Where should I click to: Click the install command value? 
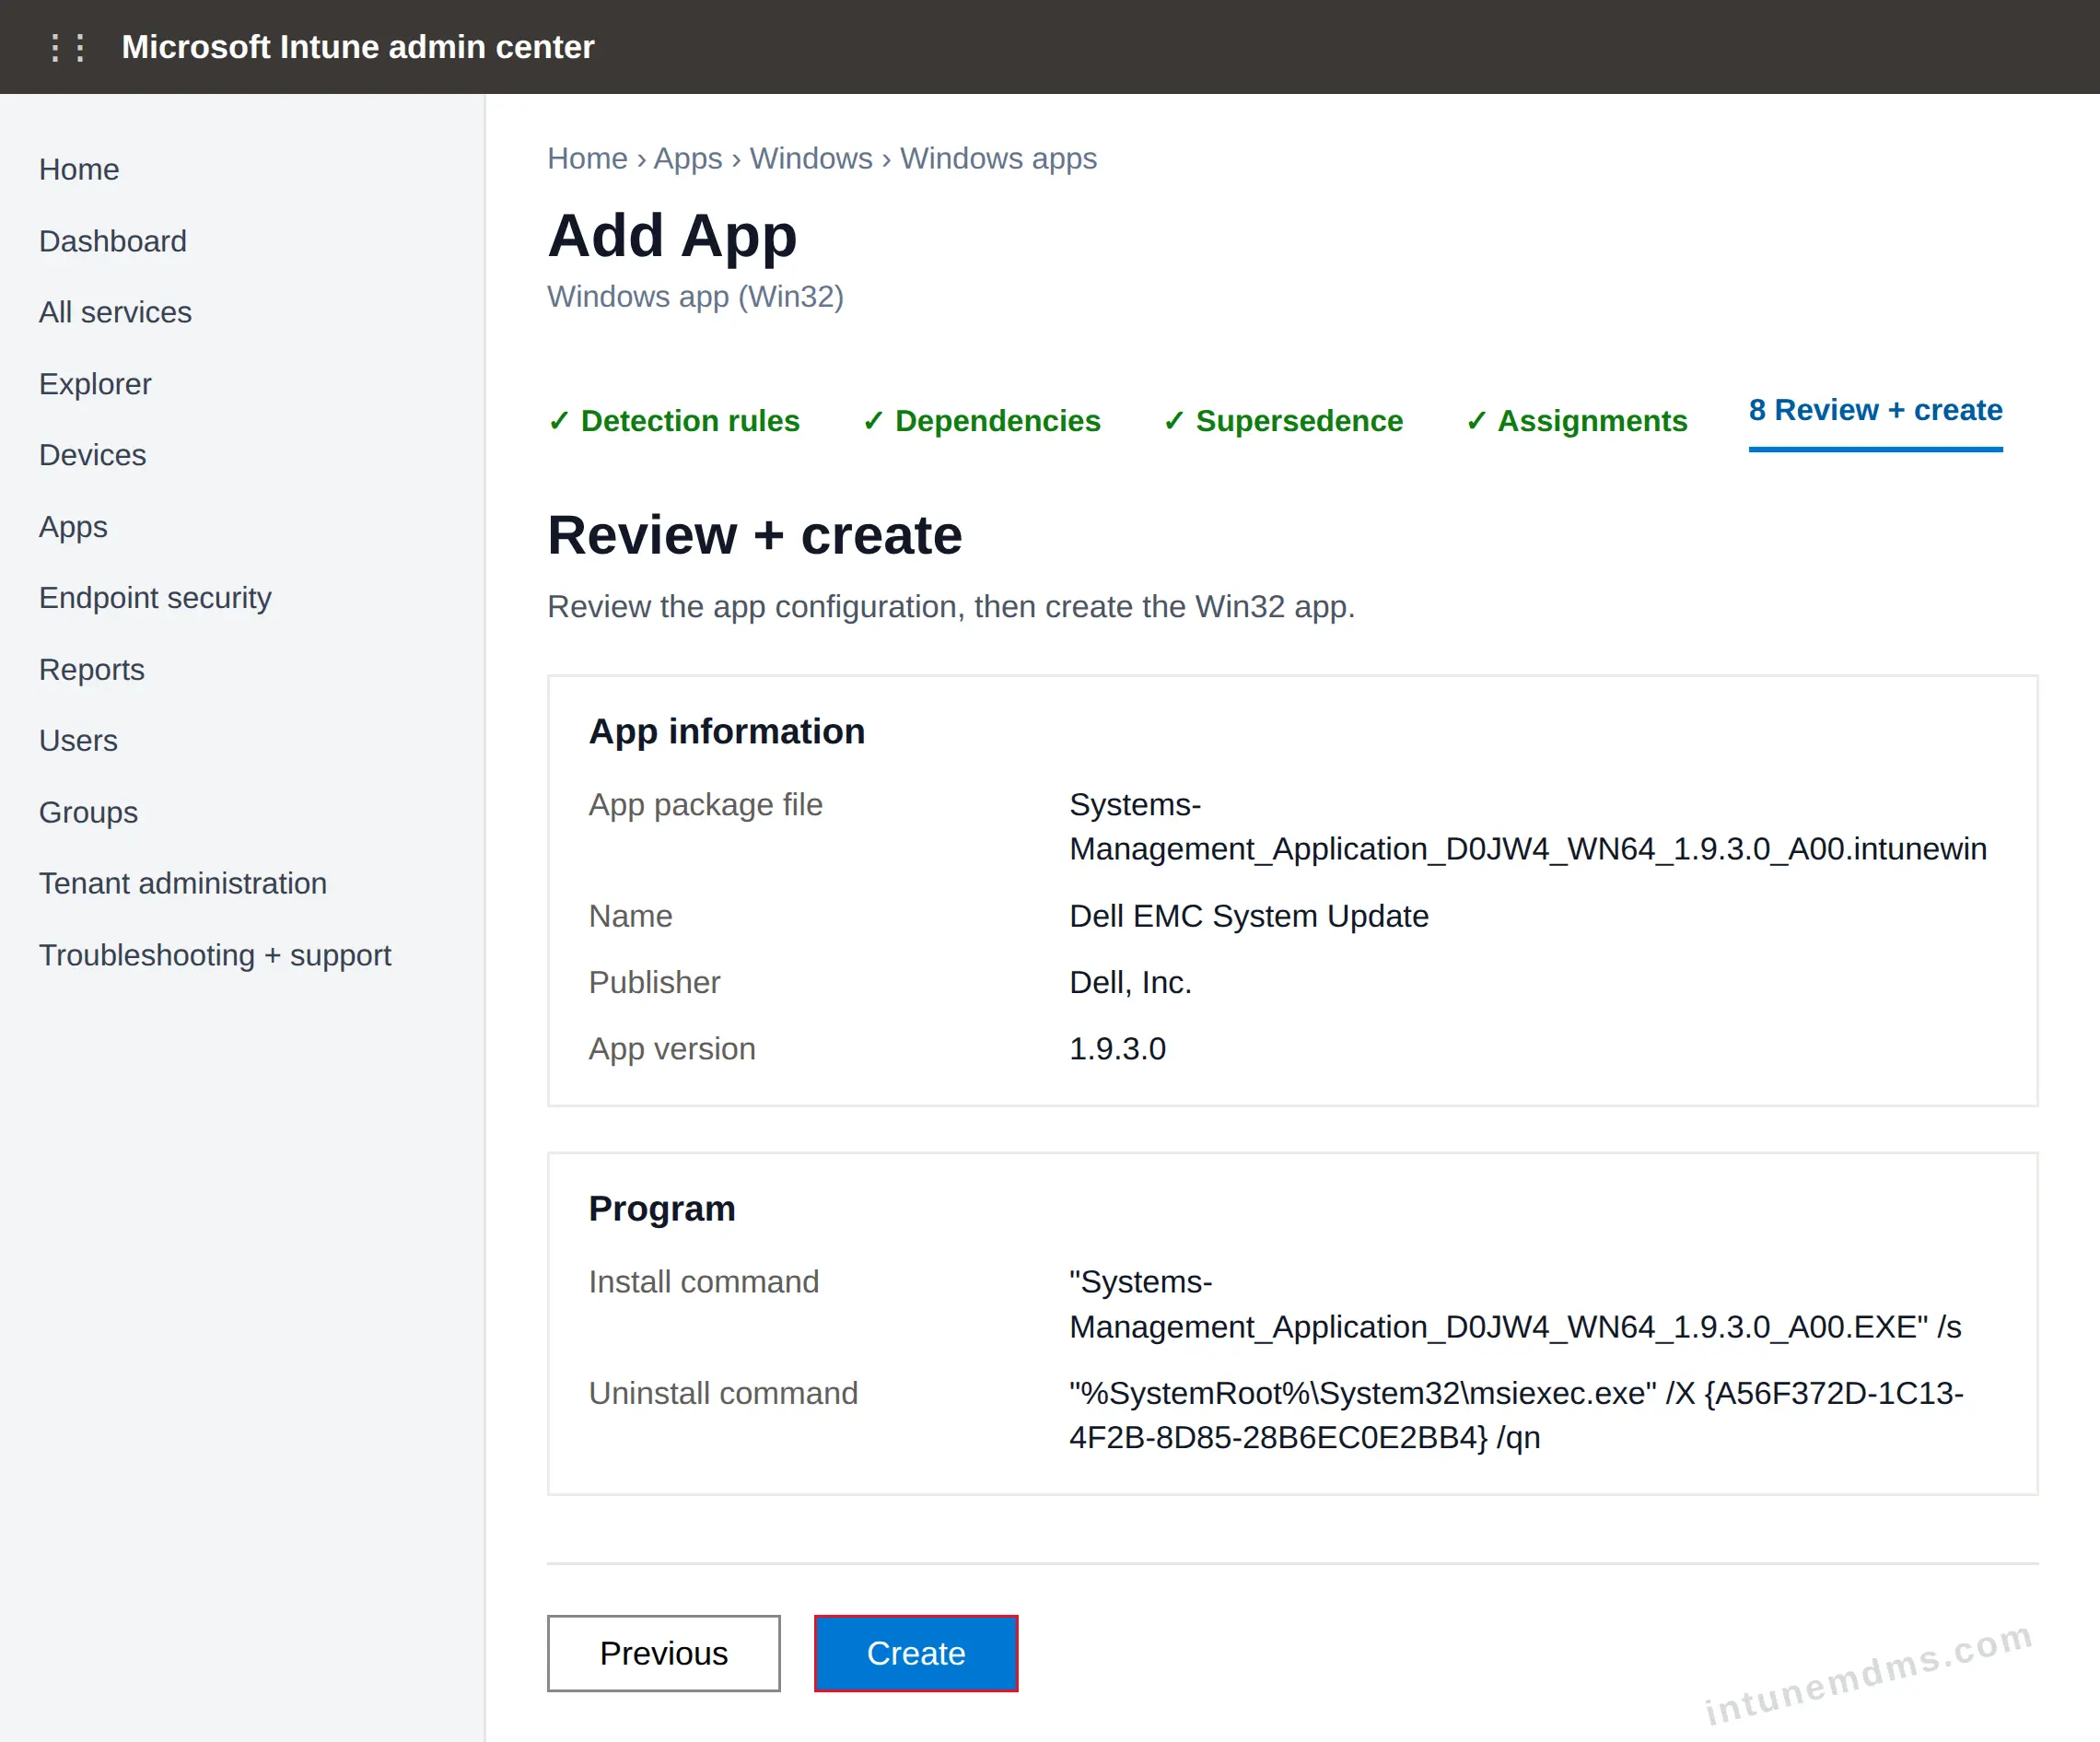1515,1304
